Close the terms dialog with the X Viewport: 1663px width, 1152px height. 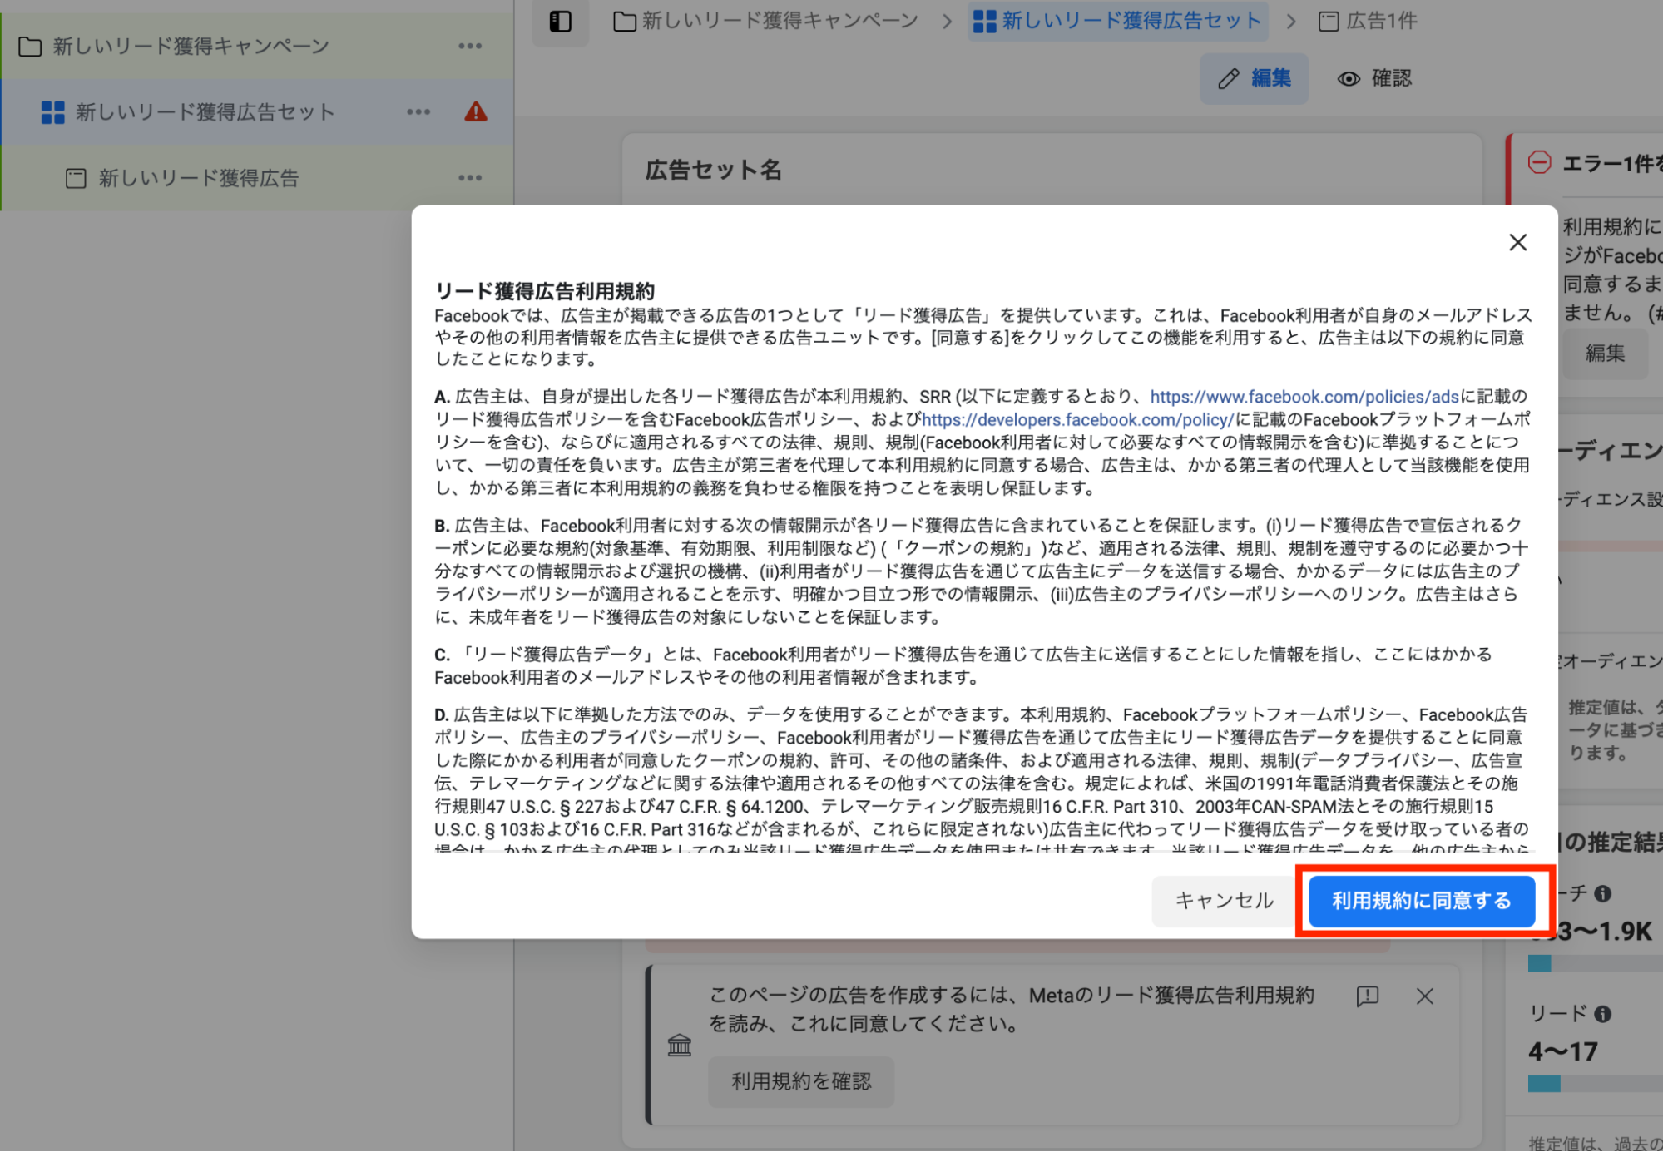click(1517, 242)
